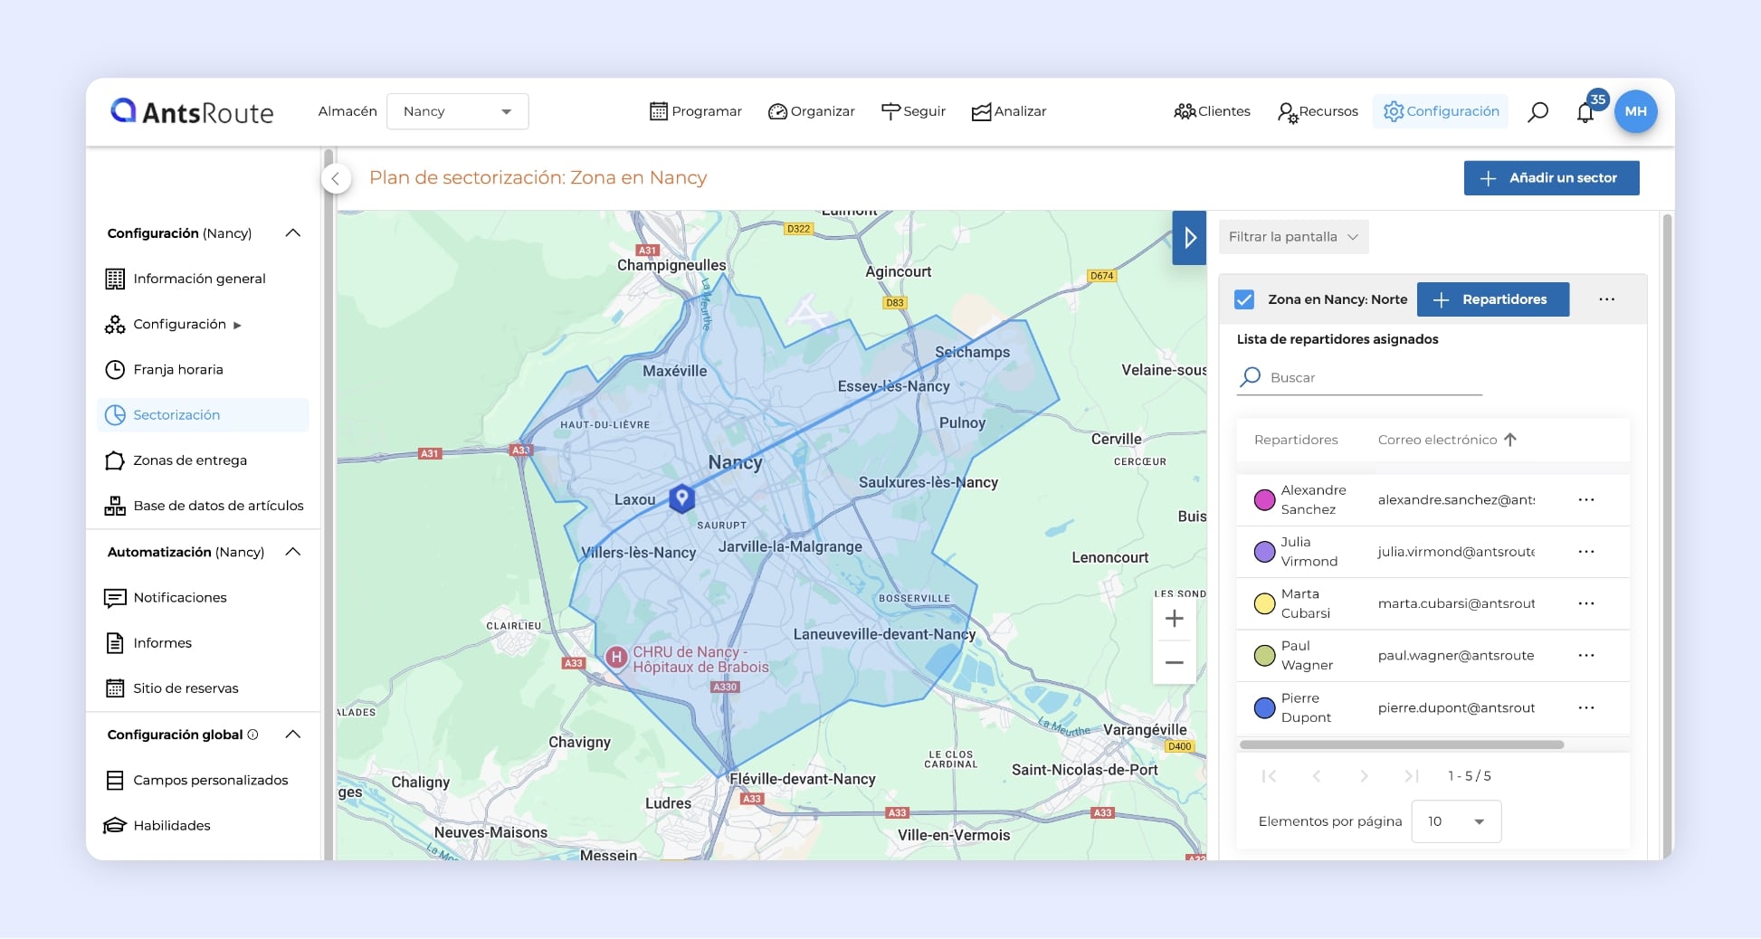Viewport: 1761px width, 939px height.
Task: Open the Seguir menu item
Action: point(913,111)
